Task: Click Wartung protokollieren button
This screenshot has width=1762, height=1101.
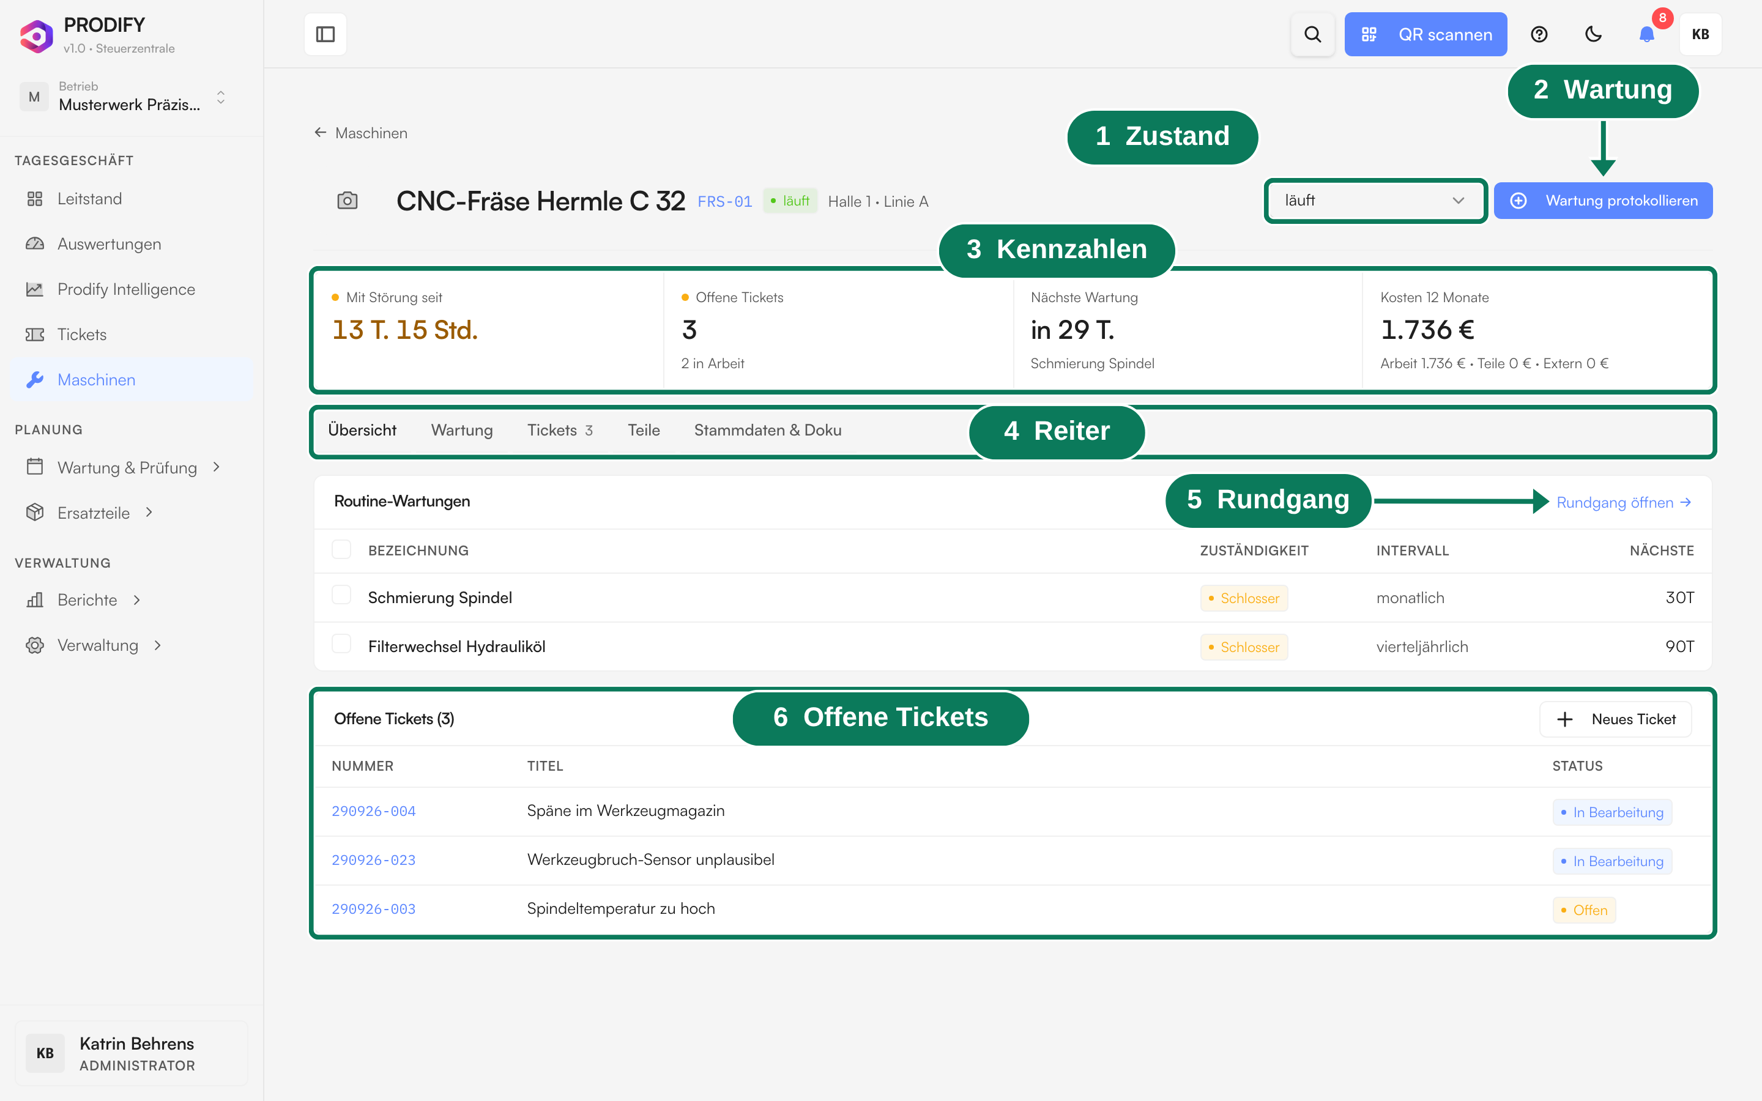Action: pos(1602,201)
